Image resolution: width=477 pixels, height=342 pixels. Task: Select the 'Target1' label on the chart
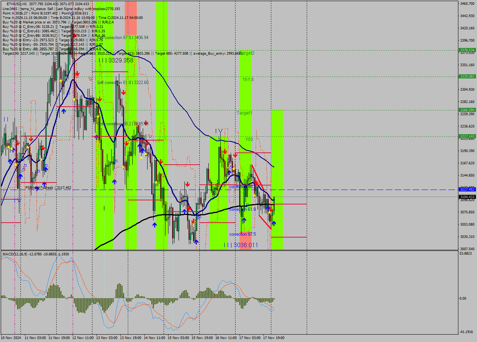[244, 113]
